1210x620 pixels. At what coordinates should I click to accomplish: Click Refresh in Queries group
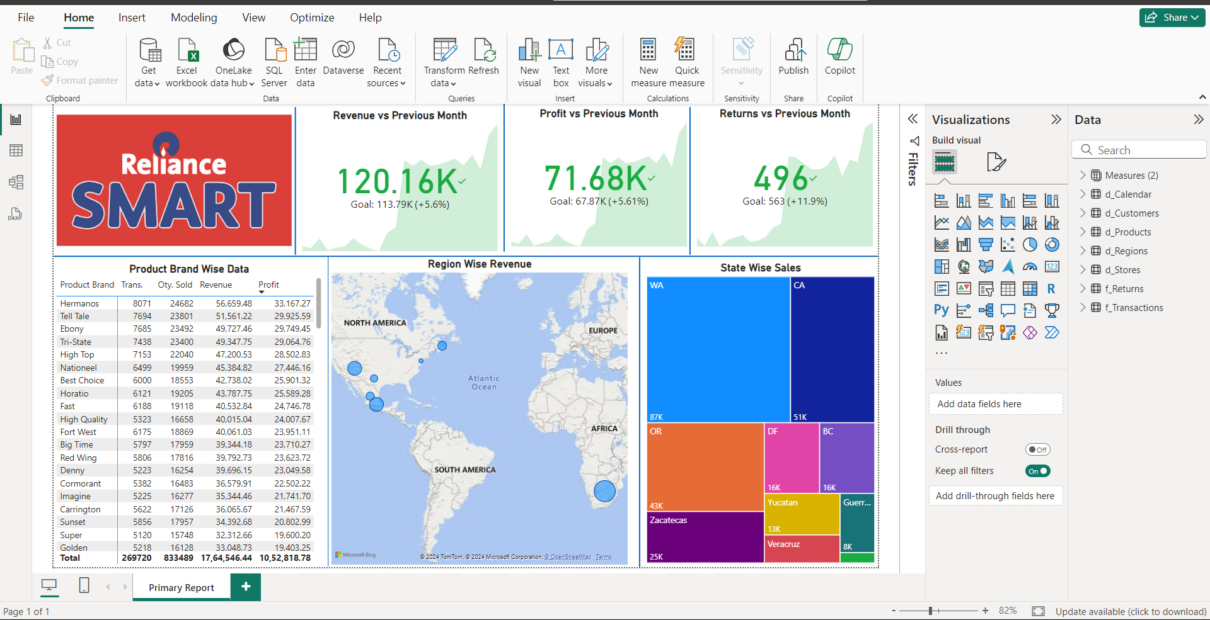coord(483,57)
